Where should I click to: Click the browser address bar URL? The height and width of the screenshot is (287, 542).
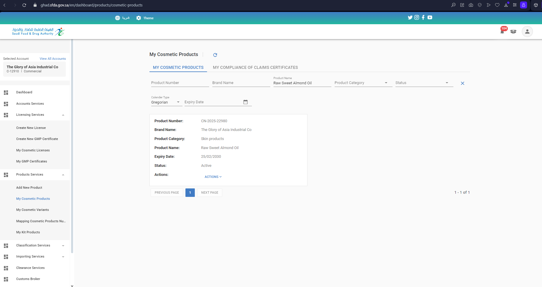92,5
